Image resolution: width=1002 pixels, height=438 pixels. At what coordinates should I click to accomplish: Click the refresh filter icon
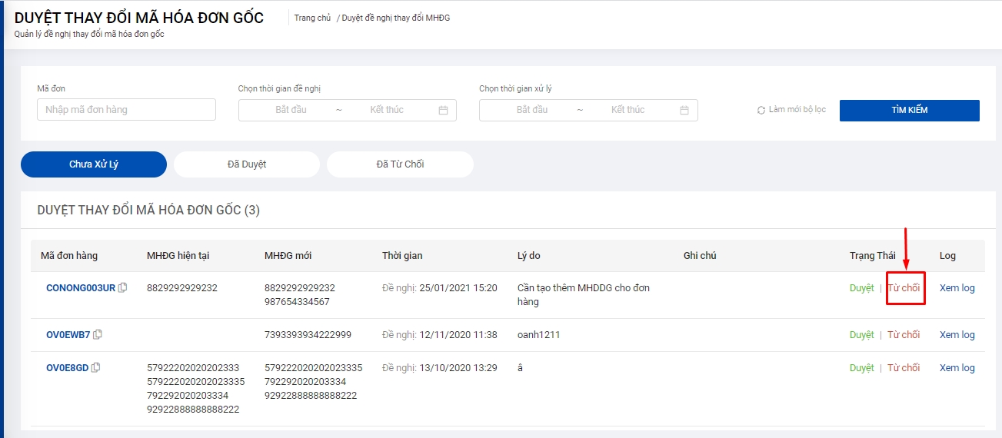coord(761,110)
